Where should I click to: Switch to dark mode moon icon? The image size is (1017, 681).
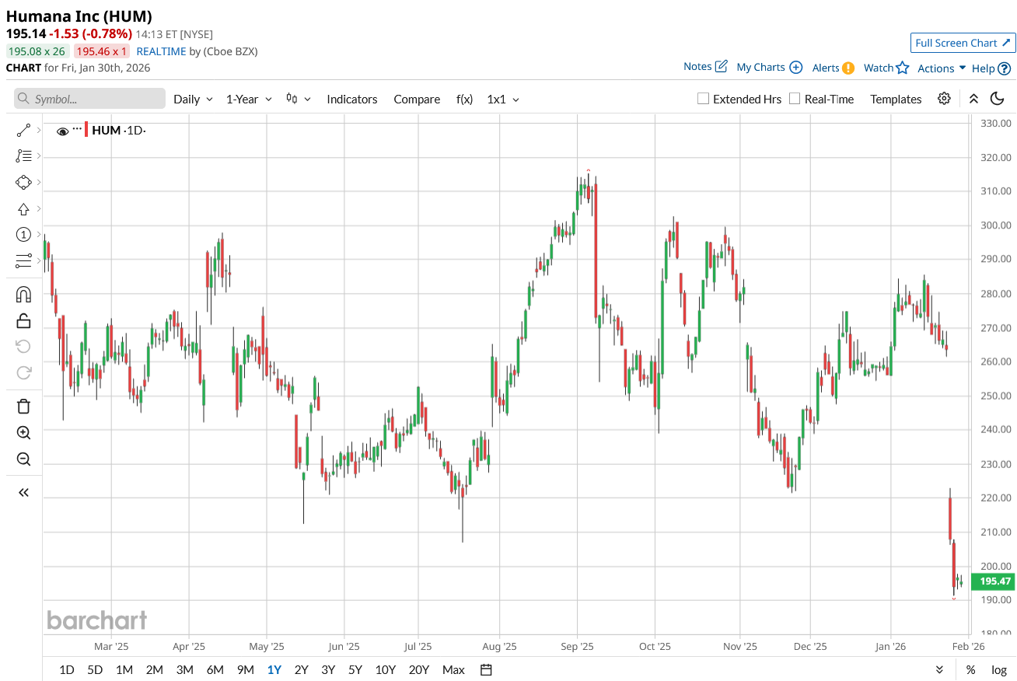(x=997, y=99)
